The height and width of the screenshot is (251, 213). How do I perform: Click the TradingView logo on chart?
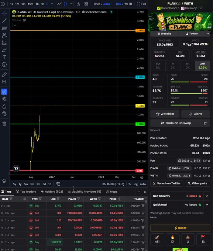point(16,168)
